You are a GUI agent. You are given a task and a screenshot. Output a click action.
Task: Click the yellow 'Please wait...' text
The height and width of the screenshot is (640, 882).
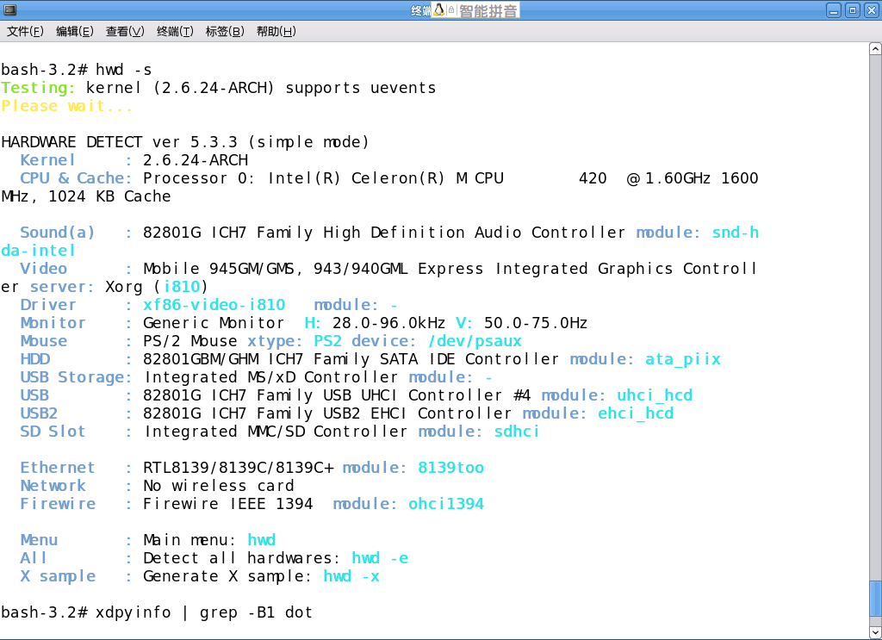pos(67,106)
